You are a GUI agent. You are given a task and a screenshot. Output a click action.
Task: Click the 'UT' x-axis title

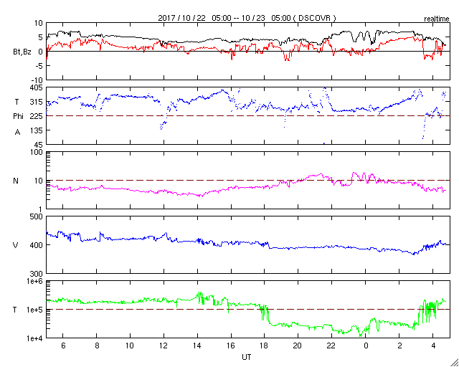point(247,357)
